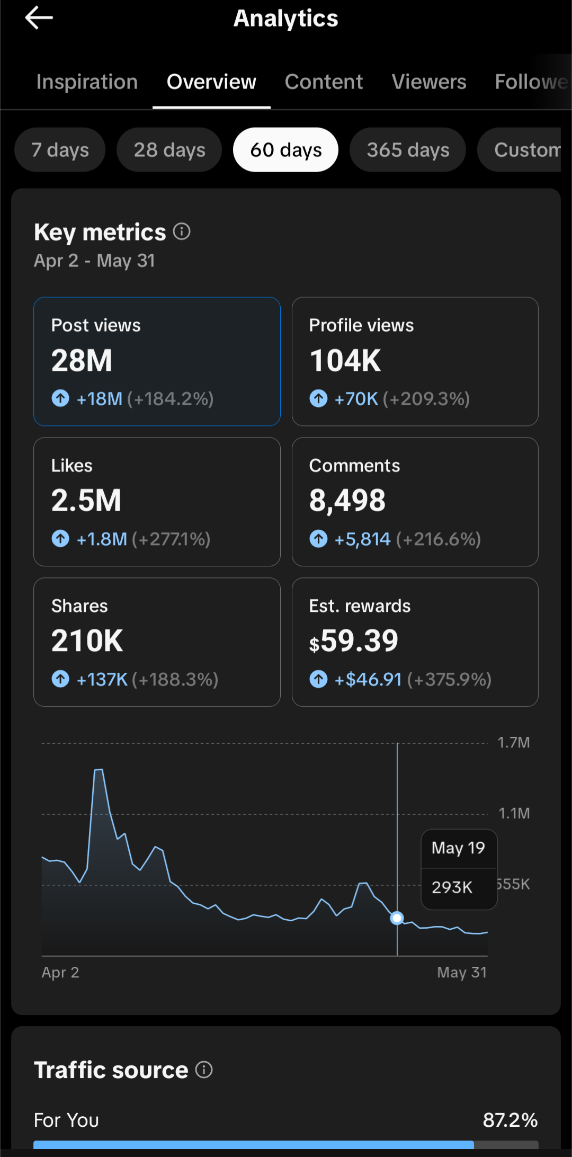Select the Shares metric card
The width and height of the screenshot is (572, 1157).
tap(157, 642)
